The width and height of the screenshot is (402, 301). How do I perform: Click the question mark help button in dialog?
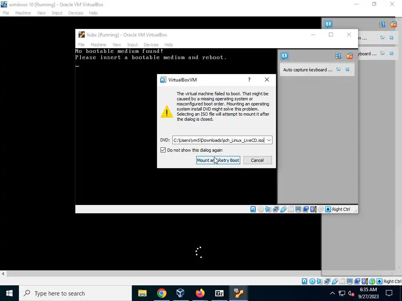(x=249, y=80)
